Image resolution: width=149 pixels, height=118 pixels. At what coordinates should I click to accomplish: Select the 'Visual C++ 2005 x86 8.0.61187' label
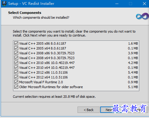pyautogui.click(x=43, y=43)
